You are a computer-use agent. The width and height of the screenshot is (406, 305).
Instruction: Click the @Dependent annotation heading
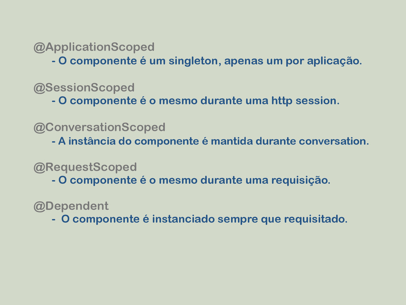(71, 207)
